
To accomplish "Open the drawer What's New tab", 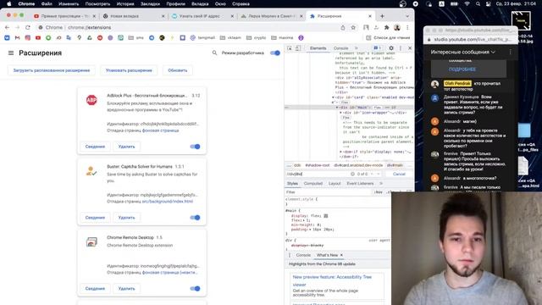I will coord(327,255).
